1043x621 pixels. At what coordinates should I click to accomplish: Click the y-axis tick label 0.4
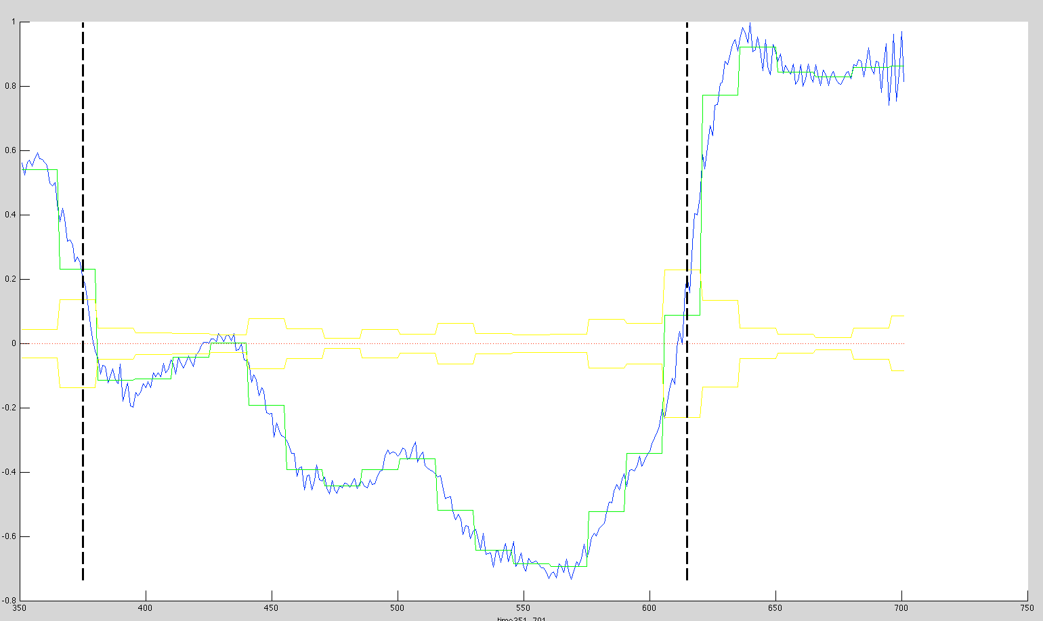click(11, 215)
